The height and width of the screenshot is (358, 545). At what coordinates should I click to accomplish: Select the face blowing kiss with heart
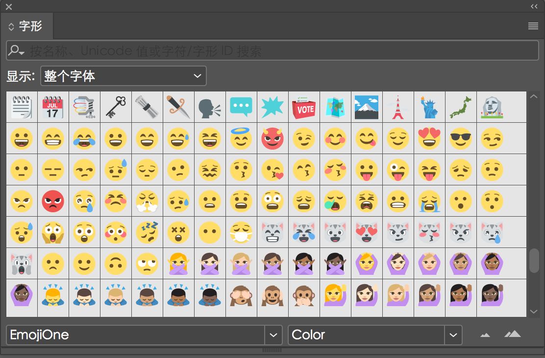pos(272,170)
